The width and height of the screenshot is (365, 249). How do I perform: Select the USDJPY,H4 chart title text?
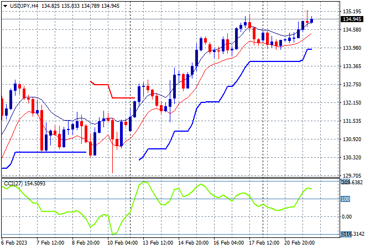pyautogui.click(x=24, y=6)
